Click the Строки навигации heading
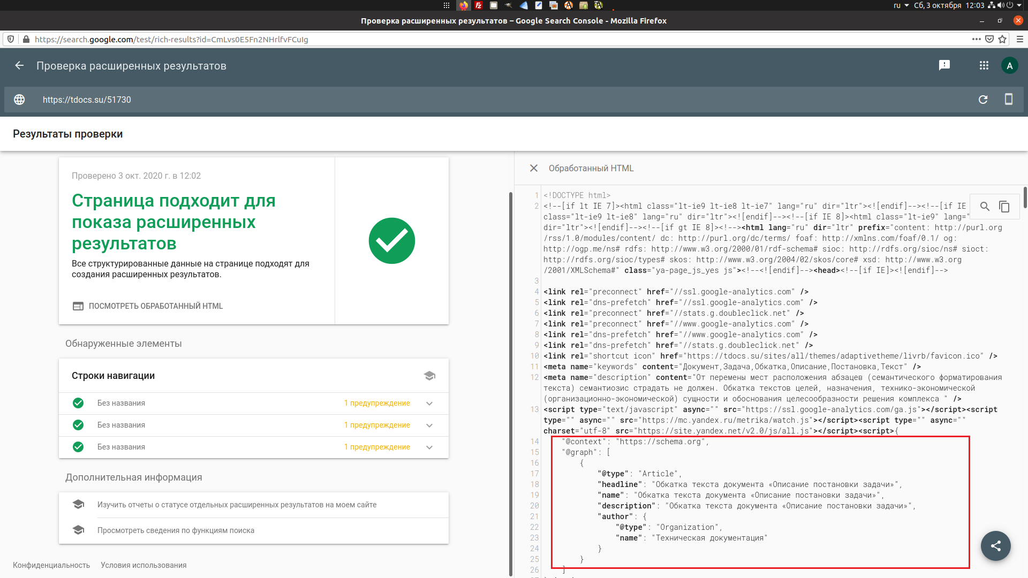Screen dimensions: 1028x578 tap(113, 376)
